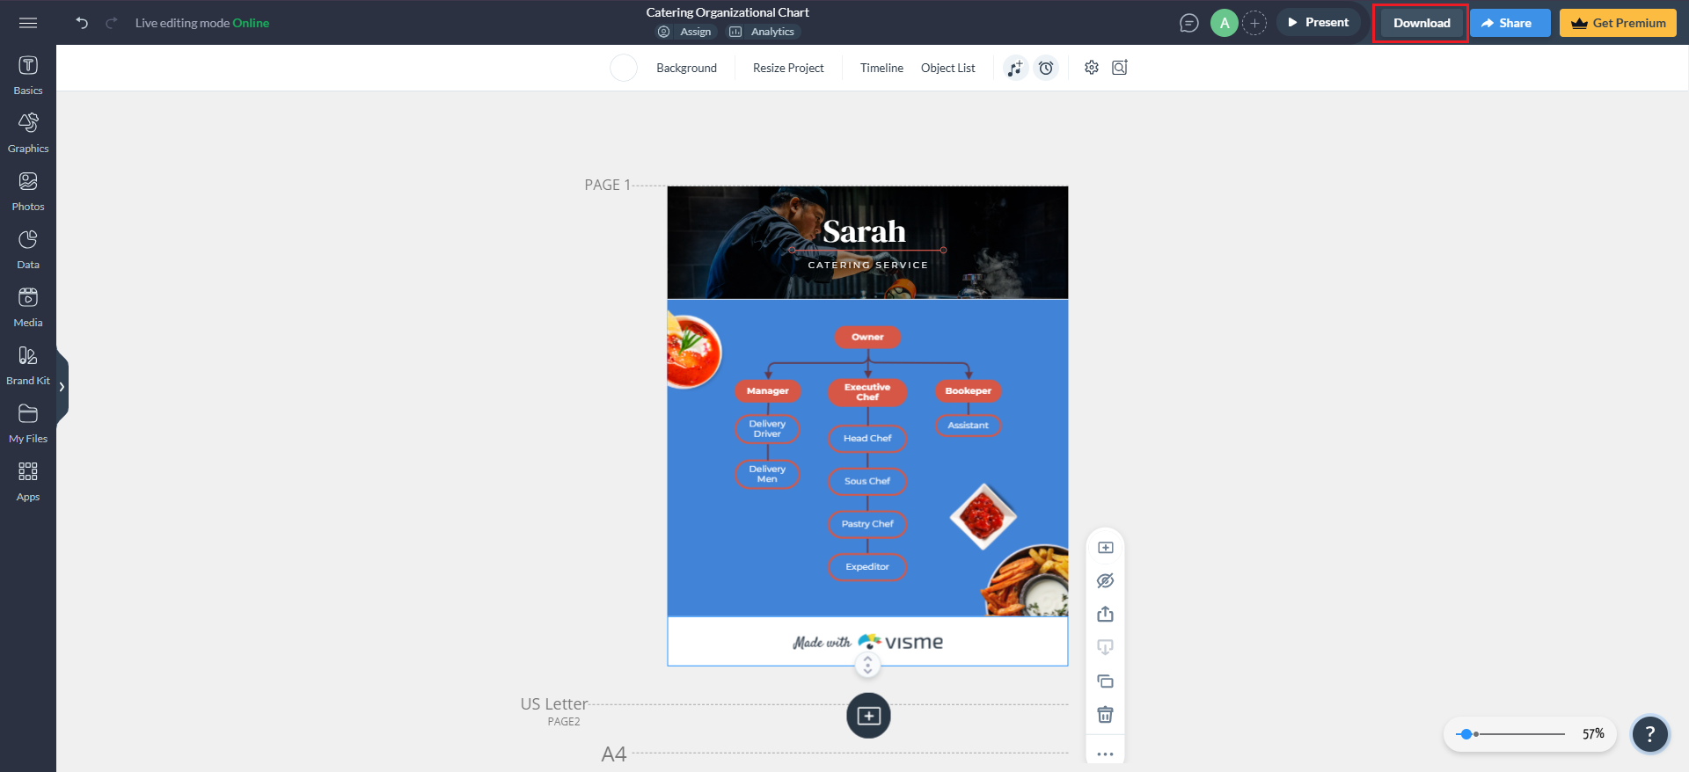Open the Brand Kit panel

(28, 365)
